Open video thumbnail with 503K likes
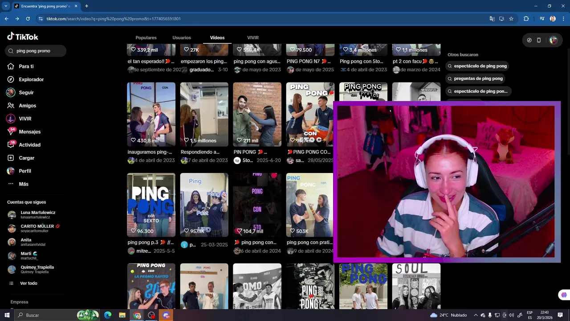Image resolution: width=570 pixels, height=321 pixels. pos(310,205)
